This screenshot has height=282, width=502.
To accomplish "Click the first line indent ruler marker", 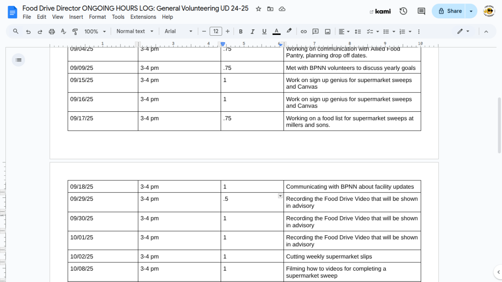I will 223,43.
